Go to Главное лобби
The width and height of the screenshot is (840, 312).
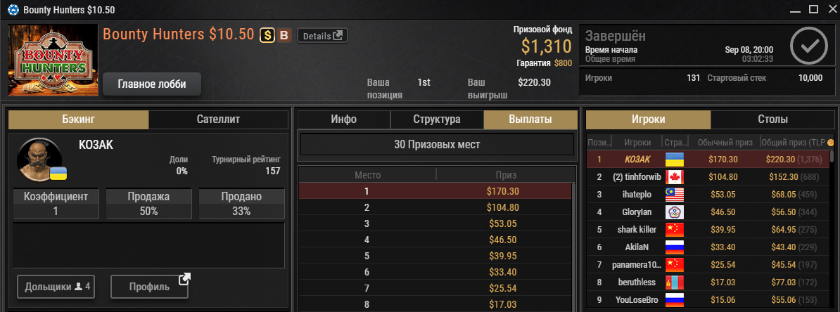(x=151, y=84)
